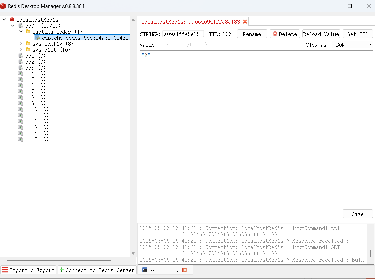This screenshot has height=279, width=375.
Task: Click the size in bytes text
Action: point(184,45)
